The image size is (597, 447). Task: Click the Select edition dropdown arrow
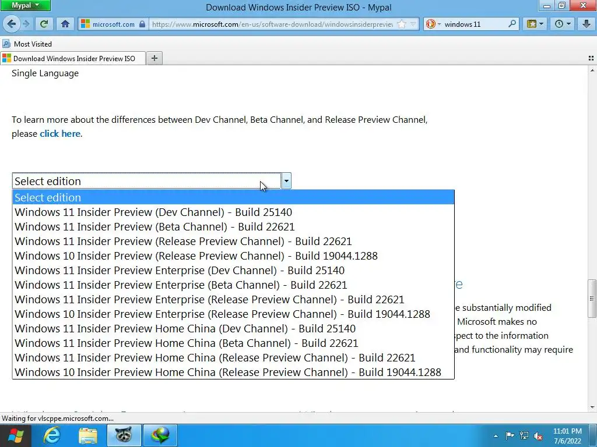click(286, 181)
